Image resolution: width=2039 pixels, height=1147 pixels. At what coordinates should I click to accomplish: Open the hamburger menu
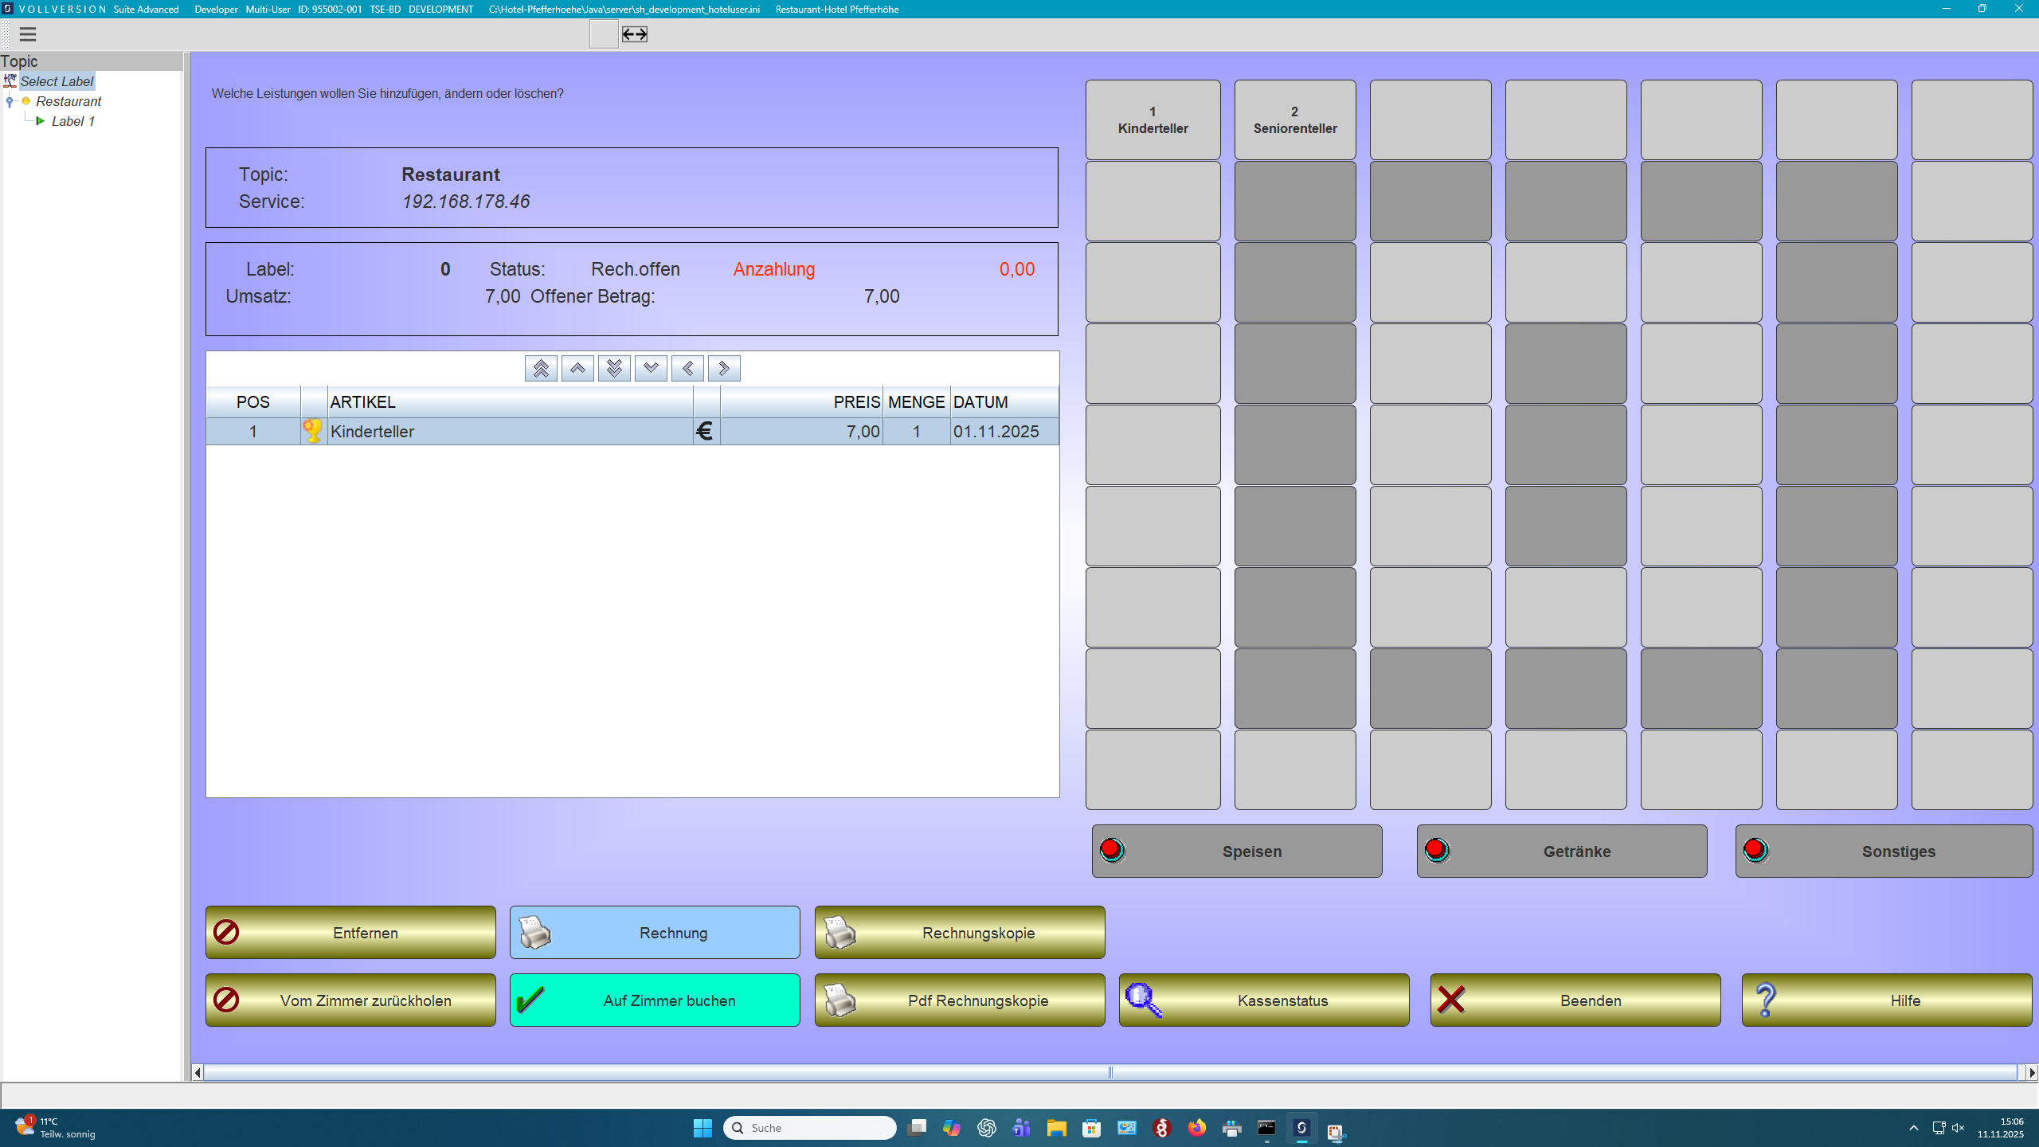pyautogui.click(x=28, y=34)
